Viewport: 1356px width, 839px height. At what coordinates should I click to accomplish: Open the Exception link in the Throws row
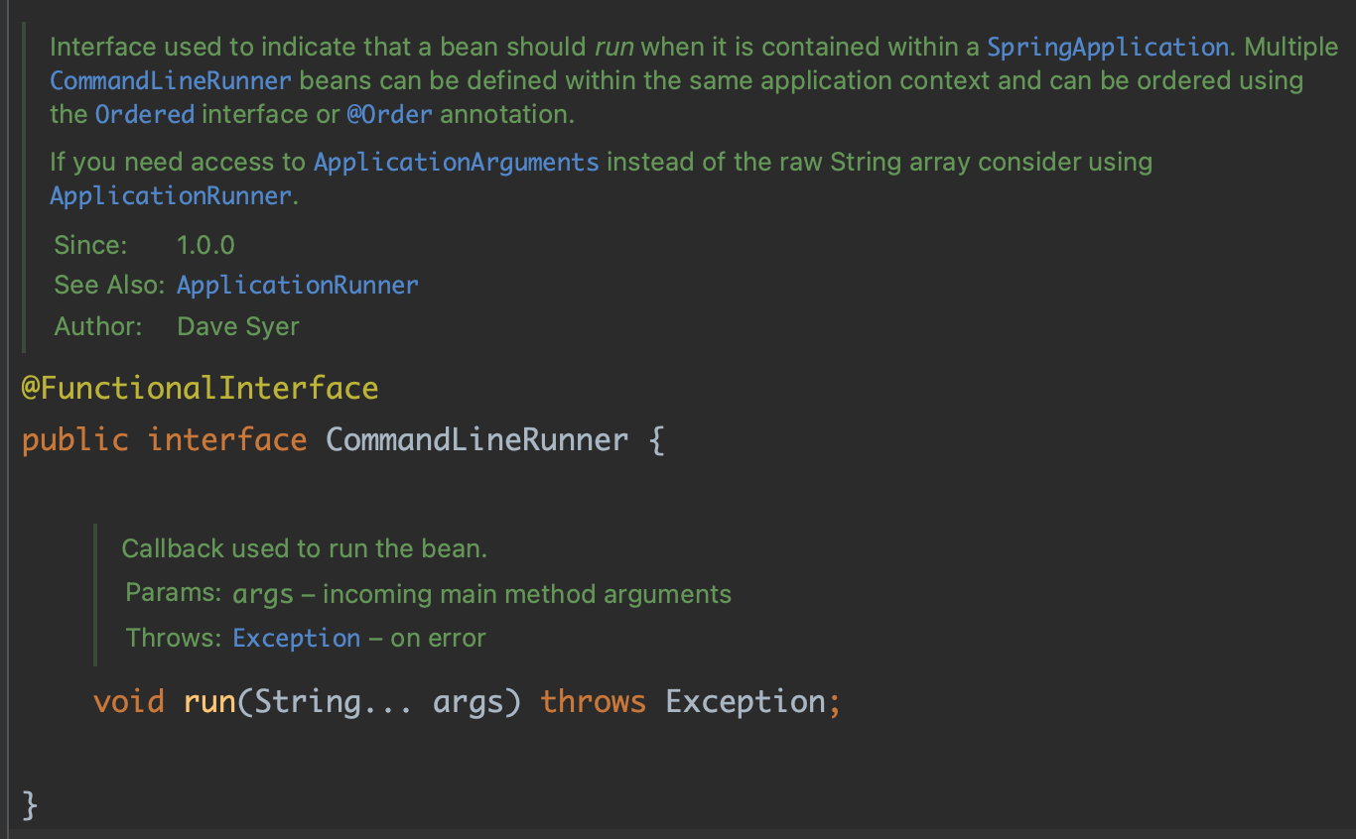(x=296, y=638)
